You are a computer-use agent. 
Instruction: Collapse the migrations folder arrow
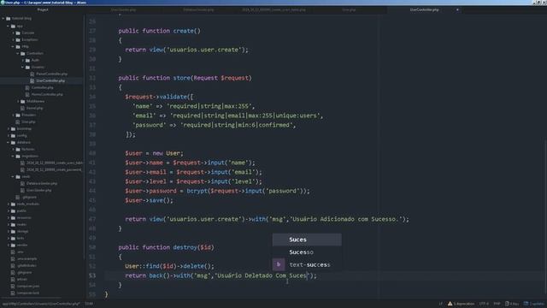tap(13, 156)
